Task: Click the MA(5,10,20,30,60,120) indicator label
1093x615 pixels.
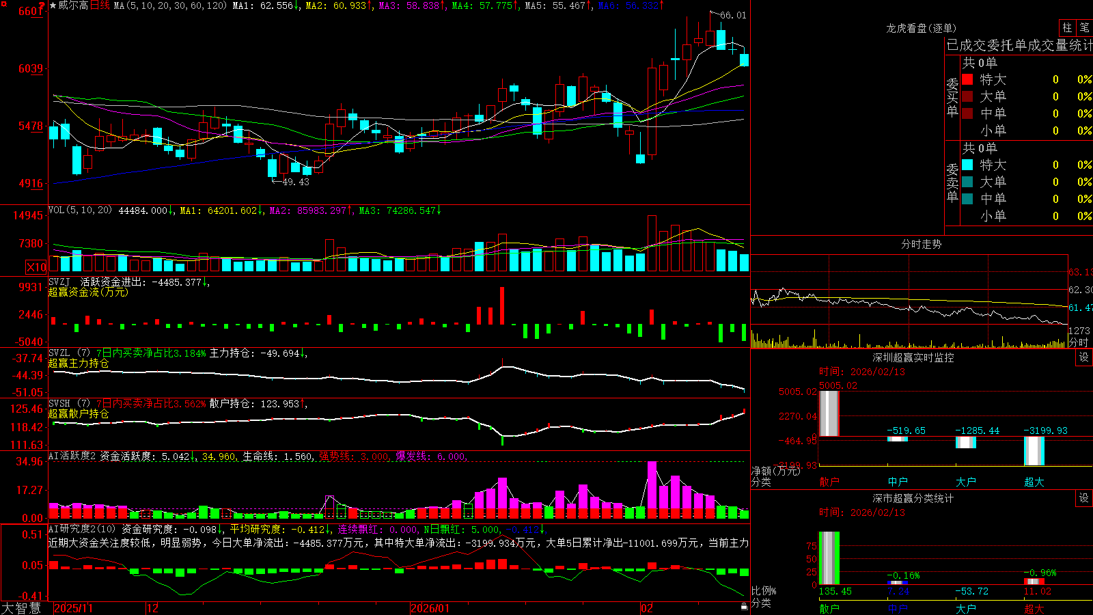Action: 170,5
